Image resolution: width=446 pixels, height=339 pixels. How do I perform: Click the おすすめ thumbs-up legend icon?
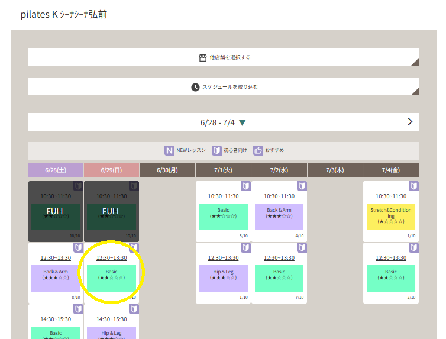(258, 150)
